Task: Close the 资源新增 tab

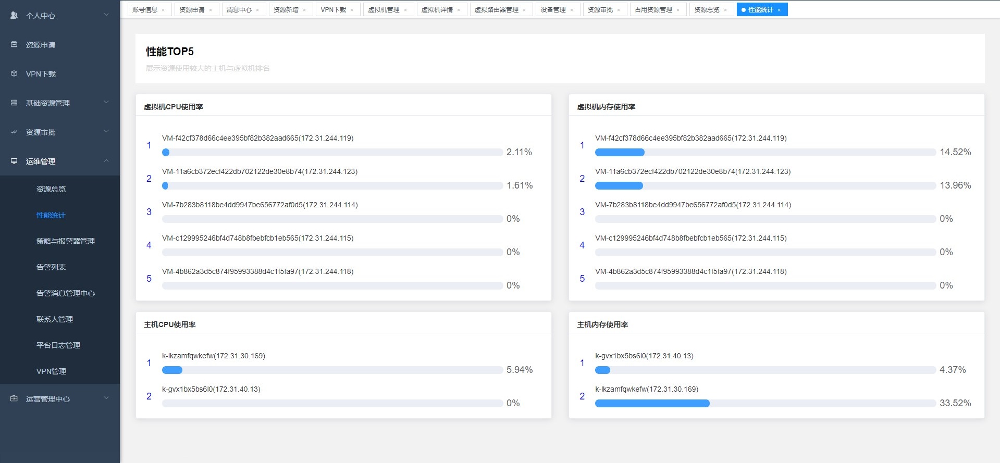Action: (x=304, y=10)
